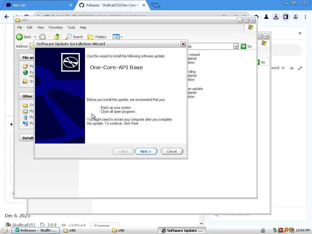Click the system tray clock 10:54 PM
This screenshot has height=234, width=312.
[303, 230]
